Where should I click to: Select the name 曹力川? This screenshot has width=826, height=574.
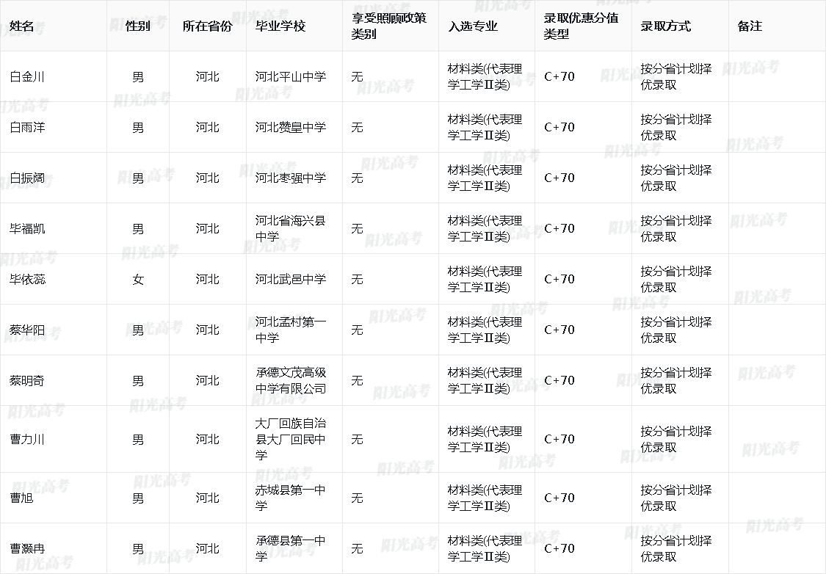tap(27, 439)
